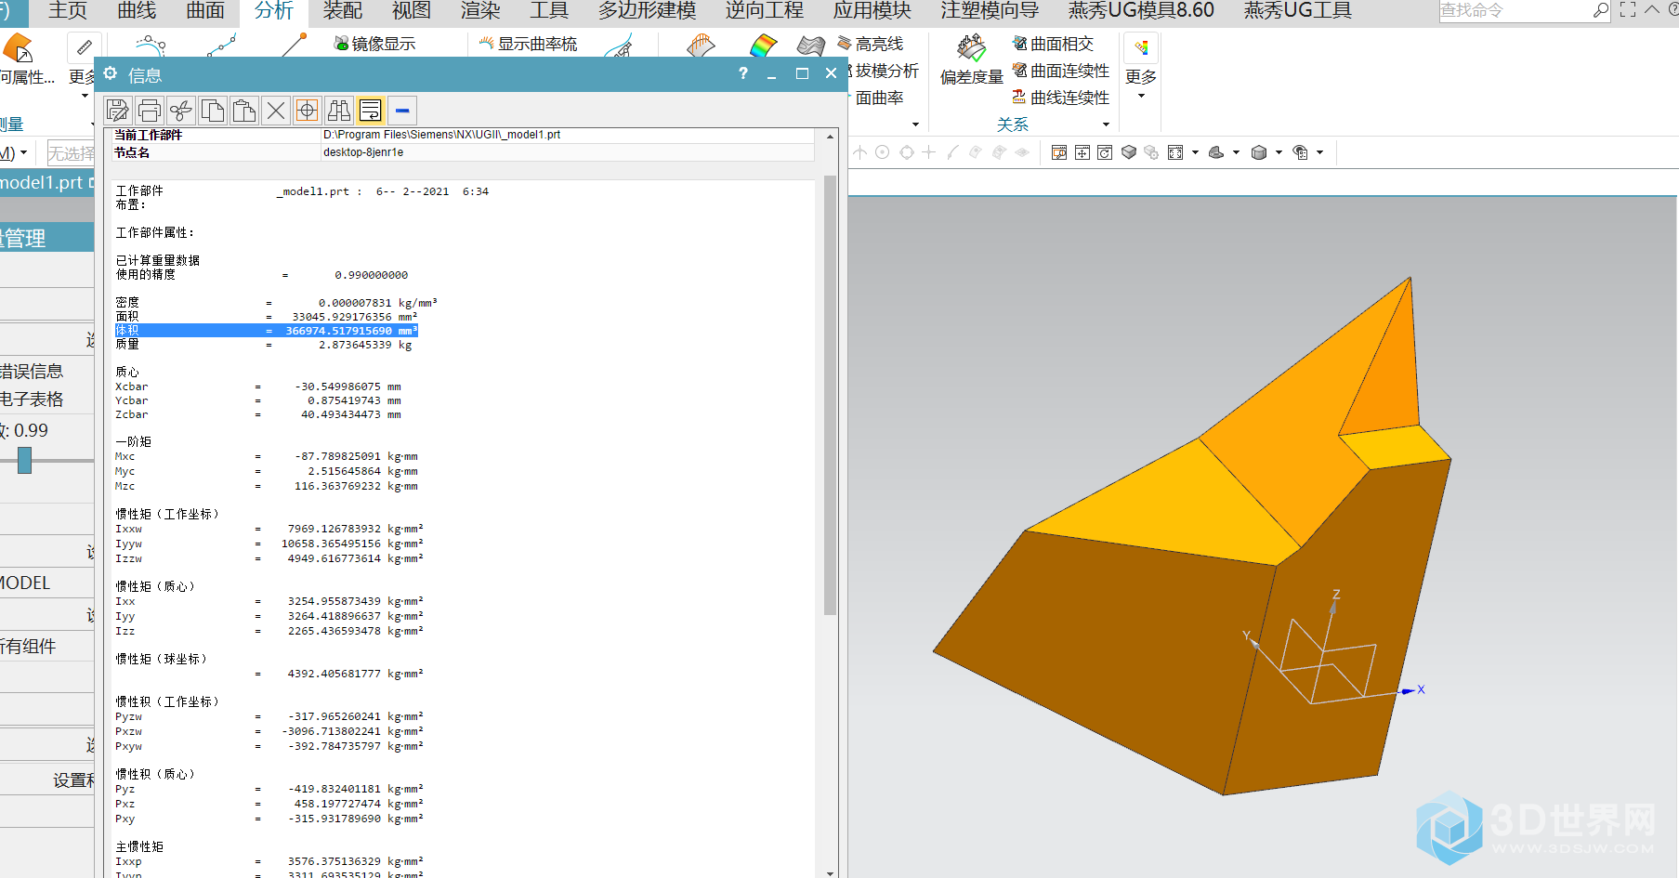Click the full screen icon at top right

click(1628, 10)
